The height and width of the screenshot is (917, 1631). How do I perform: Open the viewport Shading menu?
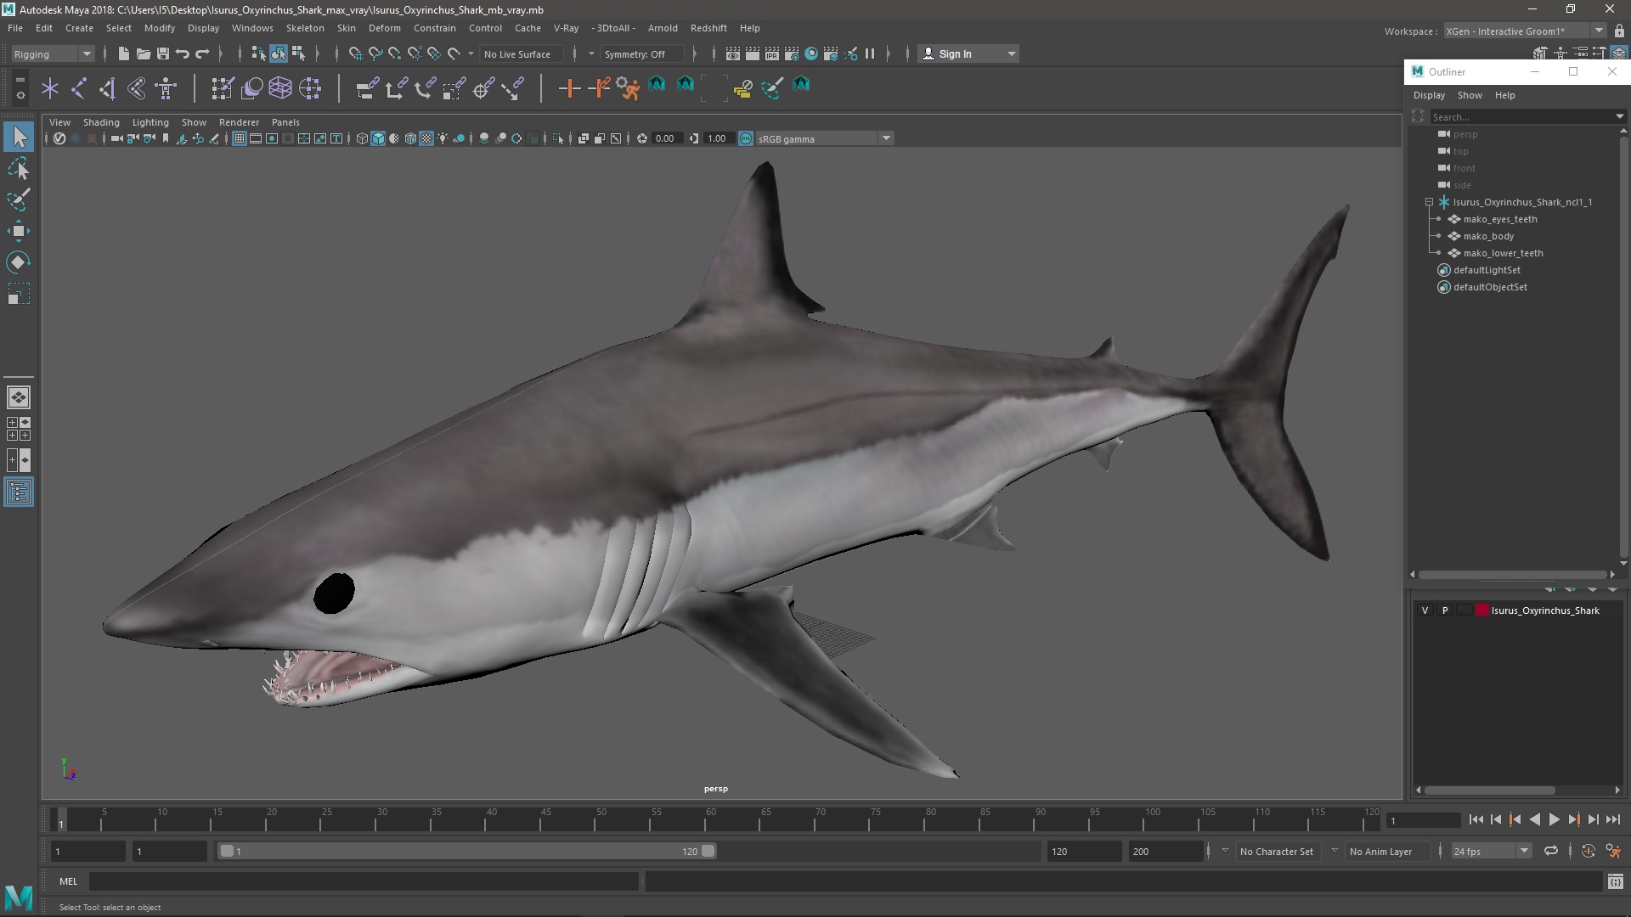tap(101, 122)
